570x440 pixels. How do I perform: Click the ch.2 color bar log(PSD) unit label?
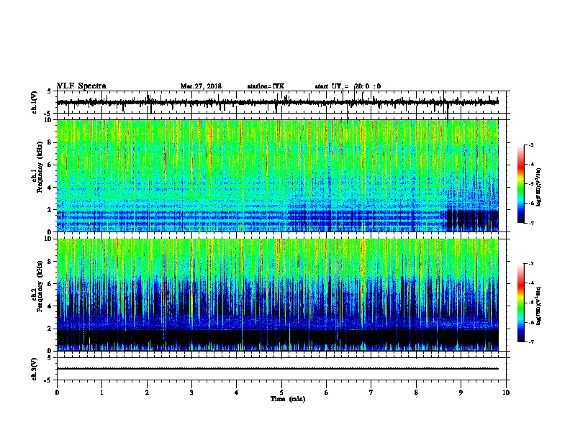[538, 306]
